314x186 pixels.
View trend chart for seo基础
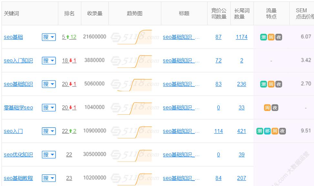pyautogui.click(x=135, y=37)
